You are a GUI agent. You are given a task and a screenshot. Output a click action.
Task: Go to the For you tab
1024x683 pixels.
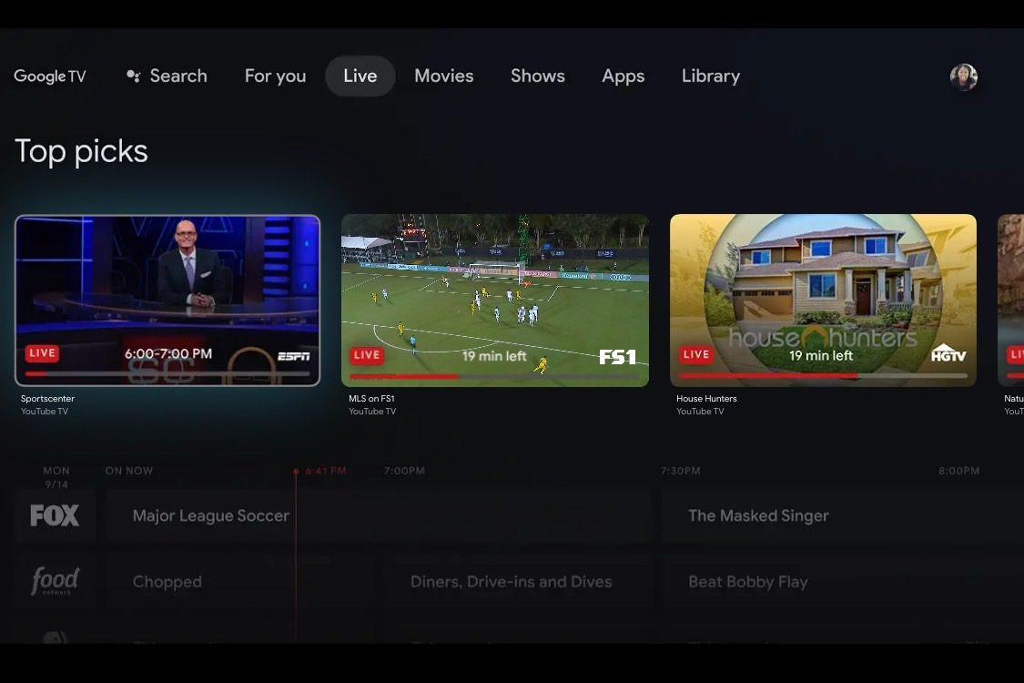pos(275,76)
